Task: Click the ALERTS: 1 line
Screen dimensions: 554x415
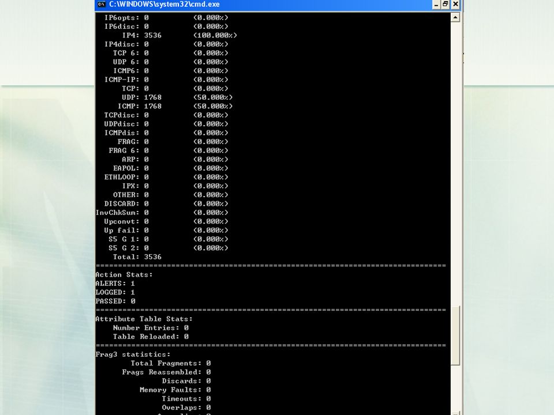Action: tap(115, 284)
